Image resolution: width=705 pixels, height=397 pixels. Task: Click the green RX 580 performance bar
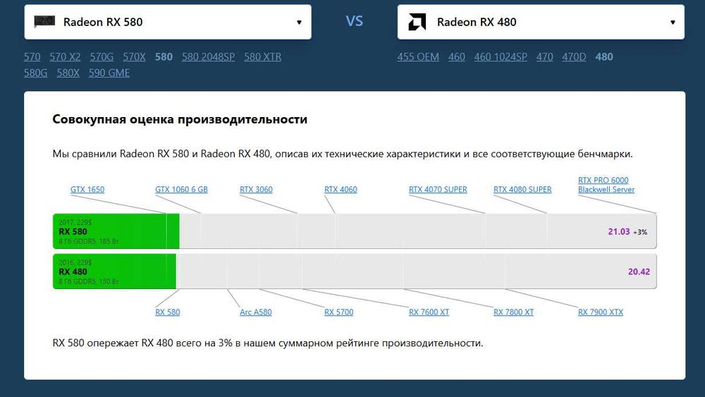pyautogui.click(x=116, y=231)
